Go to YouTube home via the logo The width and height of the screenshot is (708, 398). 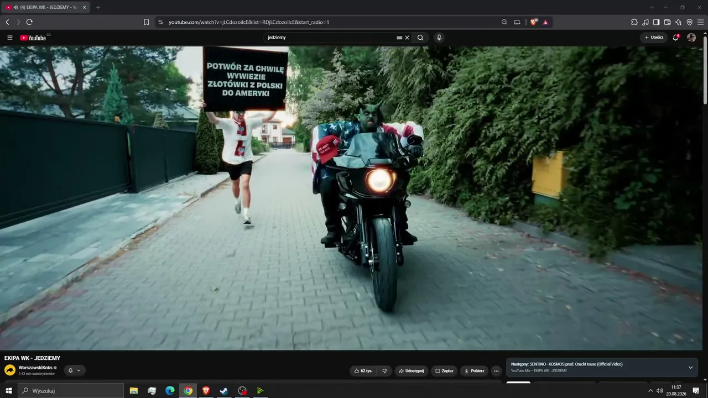coord(33,38)
